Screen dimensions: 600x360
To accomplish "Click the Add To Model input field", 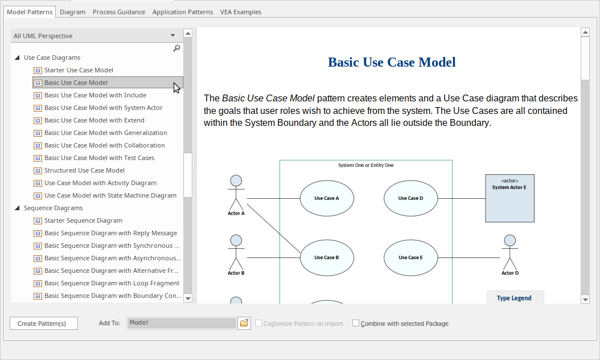I will pyautogui.click(x=181, y=323).
